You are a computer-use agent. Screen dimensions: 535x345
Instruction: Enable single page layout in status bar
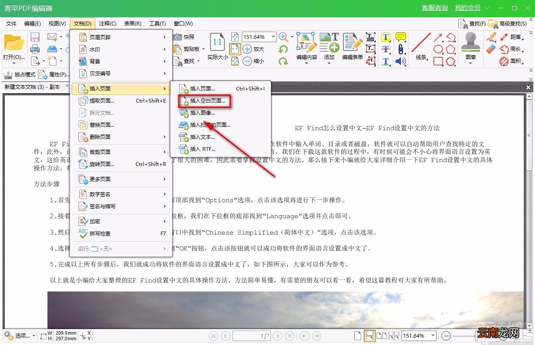pyautogui.click(x=357, y=336)
